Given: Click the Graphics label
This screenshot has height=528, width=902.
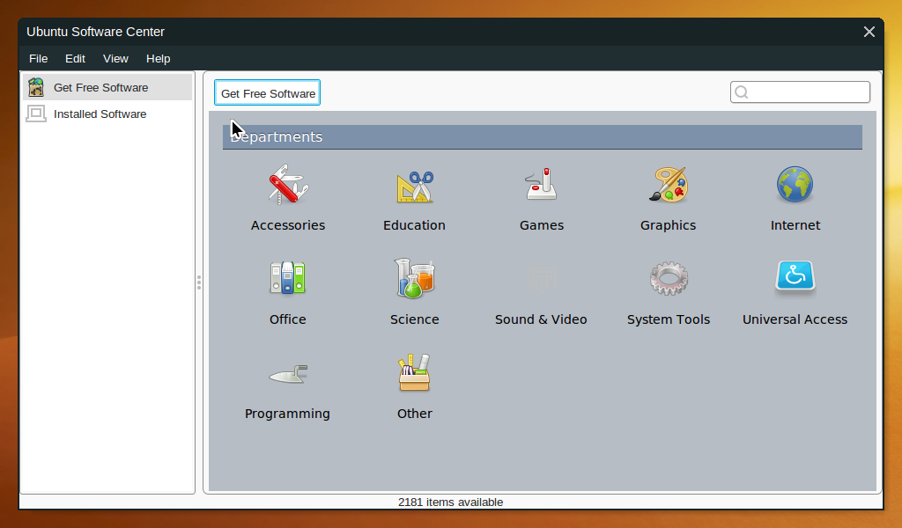Looking at the screenshot, I should (x=669, y=225).
